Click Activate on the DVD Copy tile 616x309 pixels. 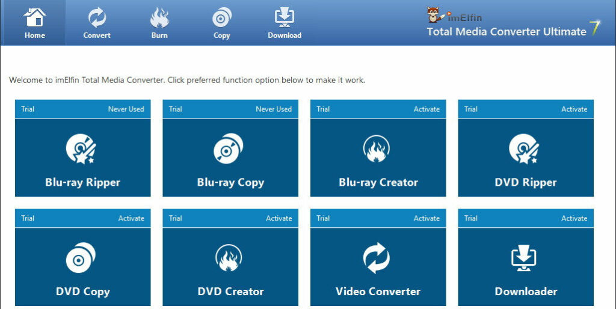click(131, 218)
